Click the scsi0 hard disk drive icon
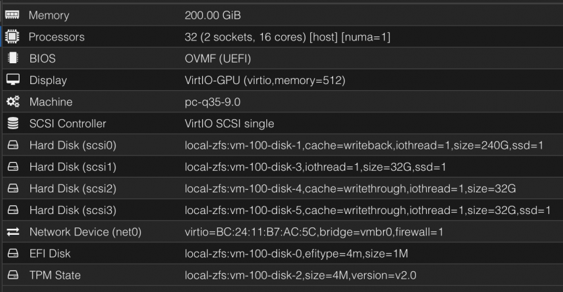The image size is (563, 292). (12, 145)
